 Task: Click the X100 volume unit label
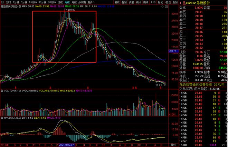pyautogui.click(x=172, y=115)
